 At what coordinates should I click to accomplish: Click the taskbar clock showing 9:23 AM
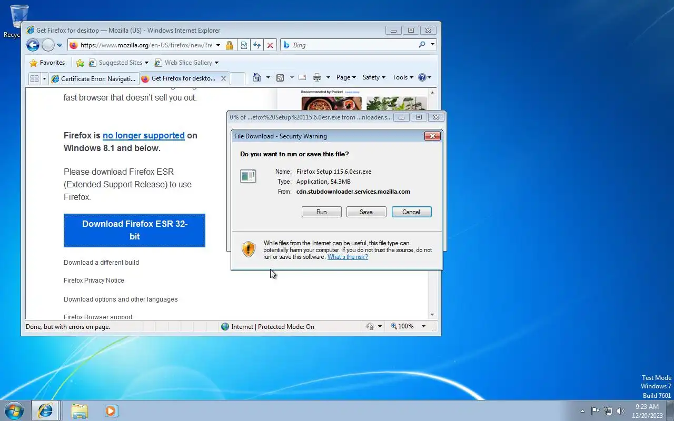click(647, 411)
